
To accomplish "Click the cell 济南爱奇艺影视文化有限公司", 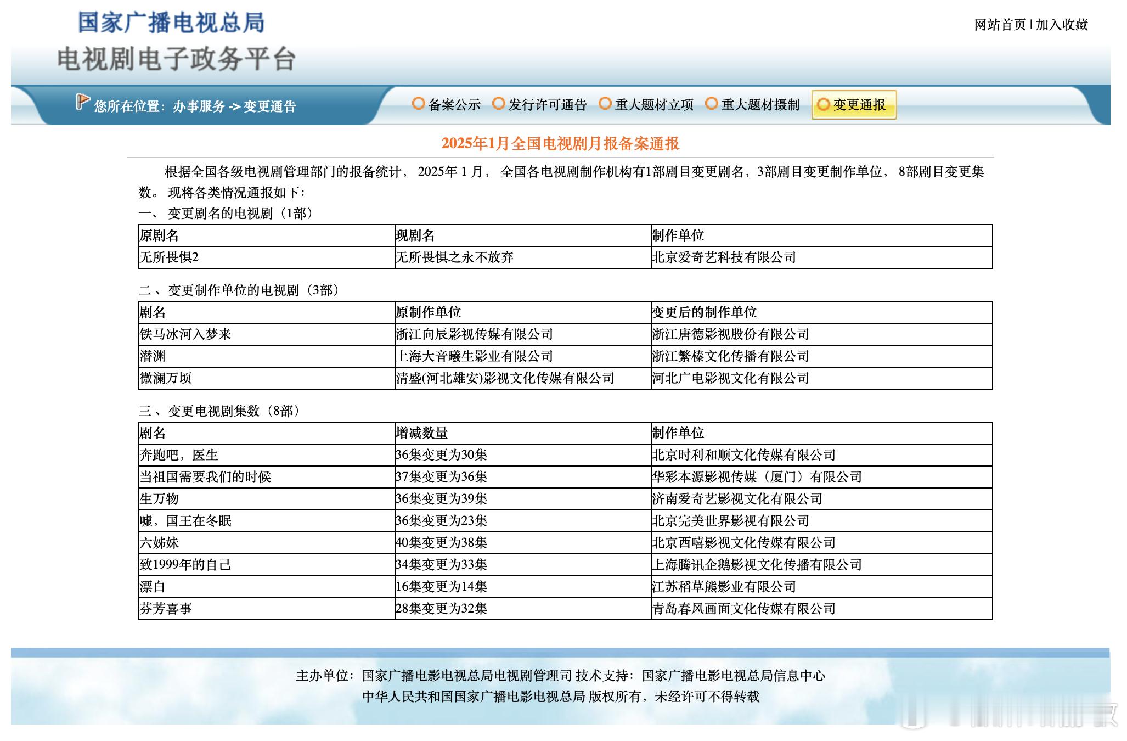I will click(x=821, y=499).
